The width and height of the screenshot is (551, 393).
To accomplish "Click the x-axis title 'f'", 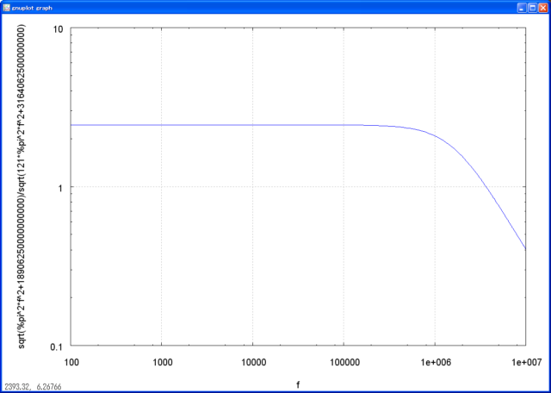I will (x=298, y=385).
